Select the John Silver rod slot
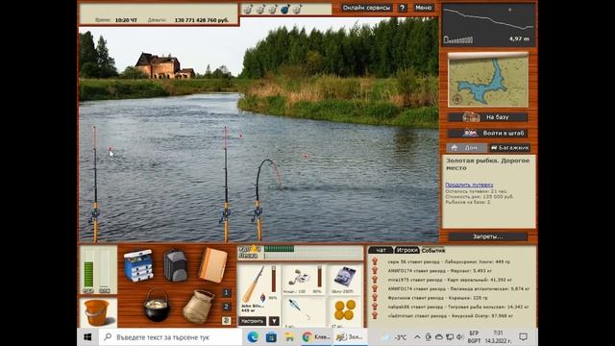The height and width of the screenshot is (346, 615). click(258, 288)
